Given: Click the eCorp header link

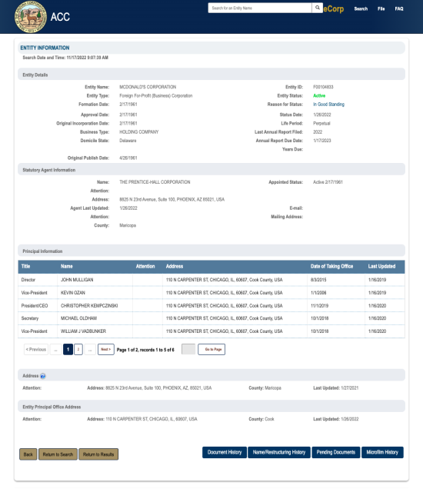Looking at the screenshot, I should [334, 8].
